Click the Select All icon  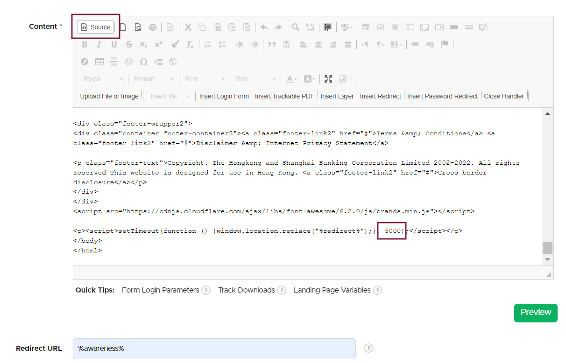click(x=328, y=27)
